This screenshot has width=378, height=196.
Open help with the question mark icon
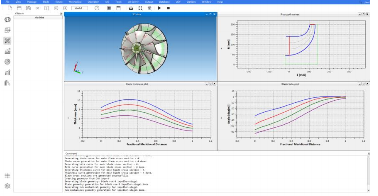click(x=97, y=8)
